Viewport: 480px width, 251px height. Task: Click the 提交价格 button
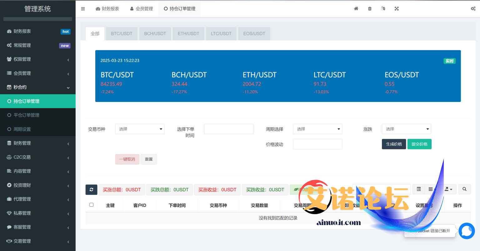click(419, 144)
